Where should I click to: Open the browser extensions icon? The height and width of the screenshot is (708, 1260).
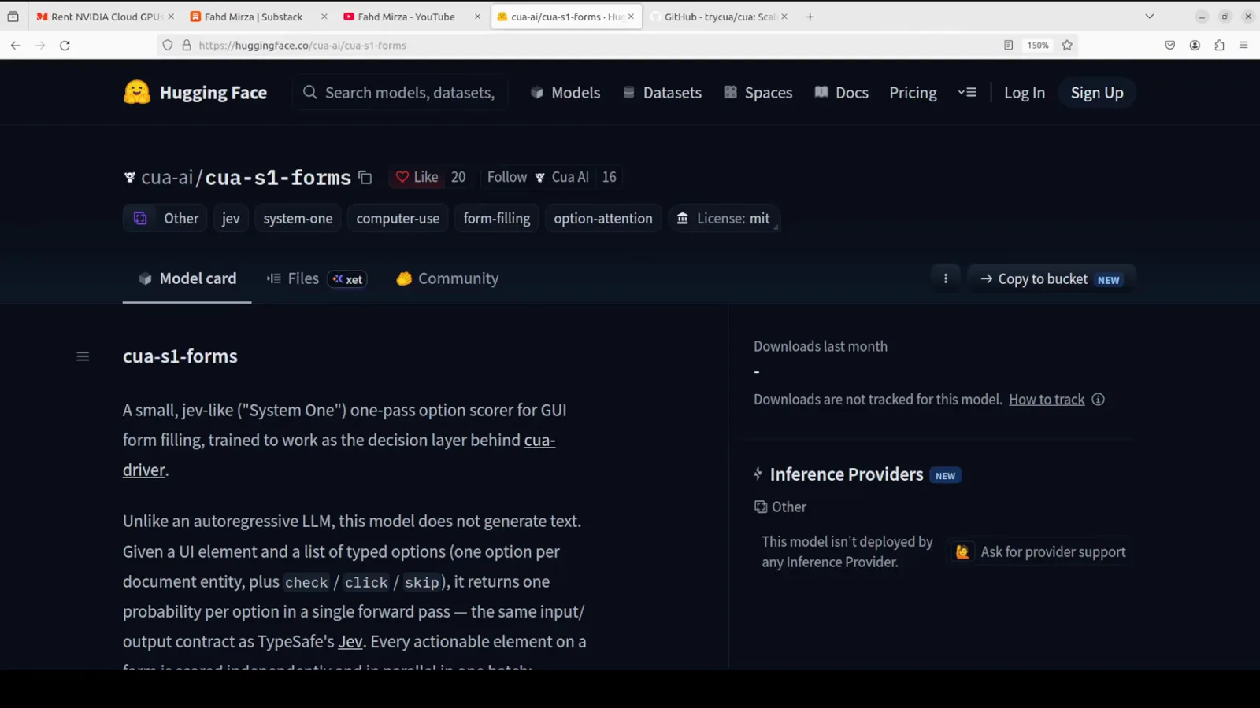1219,46
